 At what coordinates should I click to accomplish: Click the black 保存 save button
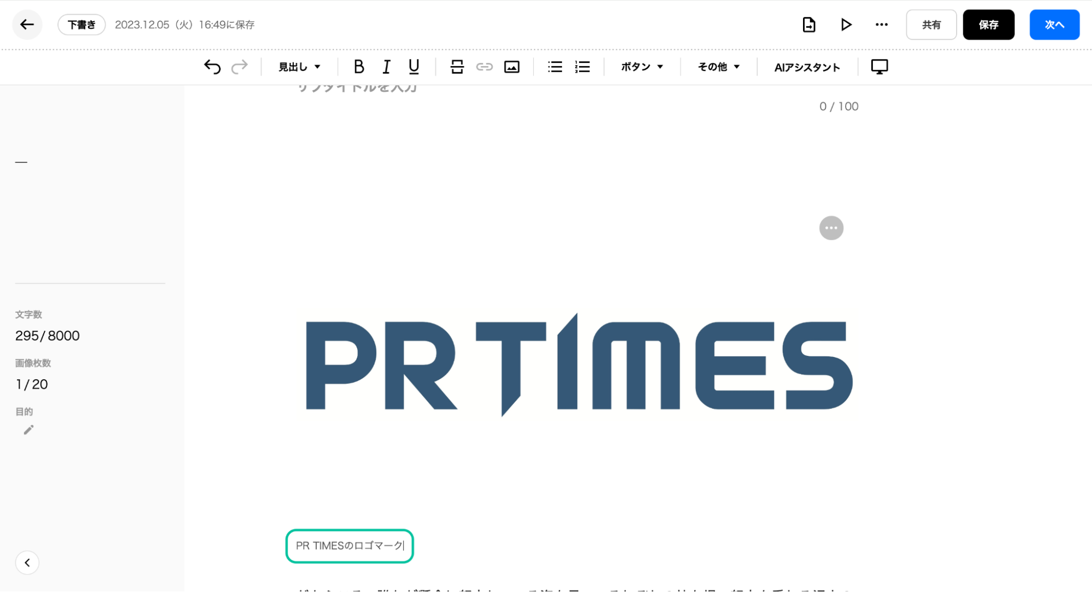[x=989, y=25]
